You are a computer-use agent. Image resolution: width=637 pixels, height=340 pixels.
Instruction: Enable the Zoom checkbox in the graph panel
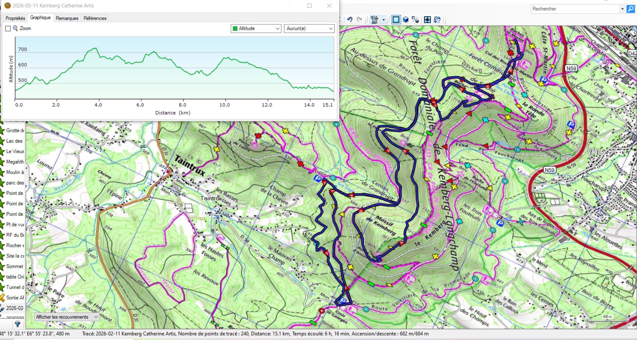tap(8, 29)
